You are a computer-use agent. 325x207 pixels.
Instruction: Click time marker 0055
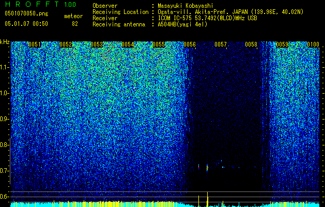click(x=159, y=45)
